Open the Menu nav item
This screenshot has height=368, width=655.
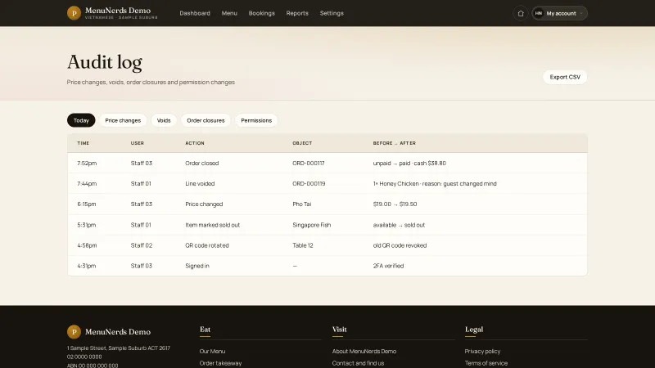[x=229, y=13]
